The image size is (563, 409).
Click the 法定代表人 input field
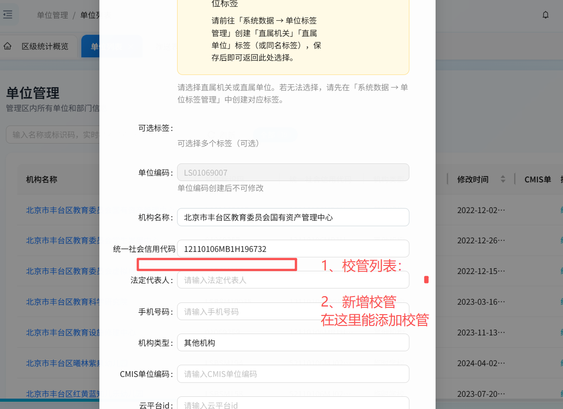(x=293, y=280)
